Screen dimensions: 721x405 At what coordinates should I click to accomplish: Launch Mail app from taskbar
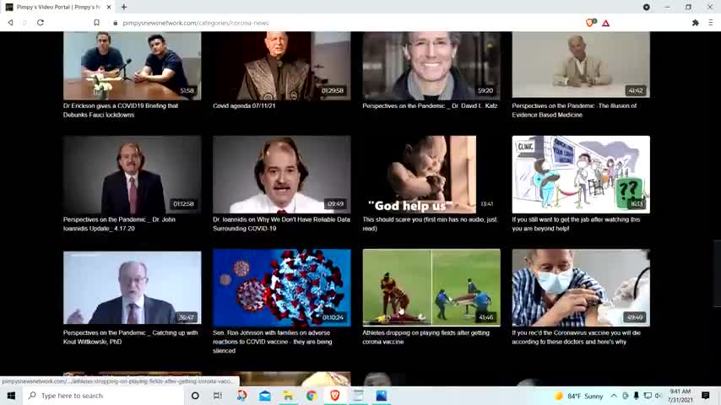tap(265, 396)
